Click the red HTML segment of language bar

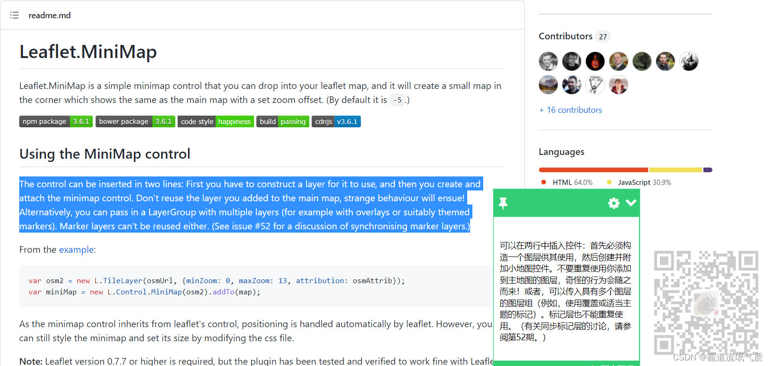pos(593,170)
